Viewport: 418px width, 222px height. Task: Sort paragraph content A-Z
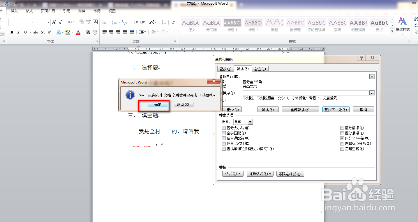[x=164, y=22]
